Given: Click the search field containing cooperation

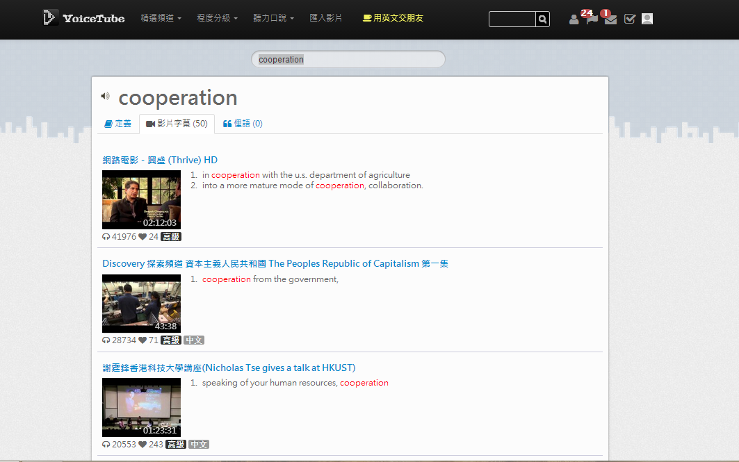Looking at the screenshot, I should (348, 60).
